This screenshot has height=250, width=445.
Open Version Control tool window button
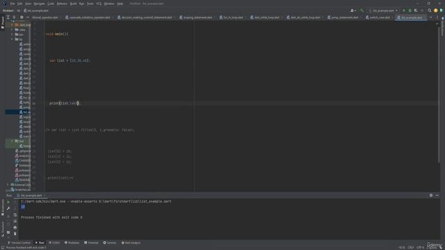[19, 242]
